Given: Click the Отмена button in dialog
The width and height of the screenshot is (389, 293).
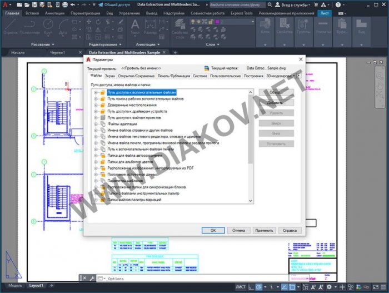Looking at the screenshot, I should point(238,230).
